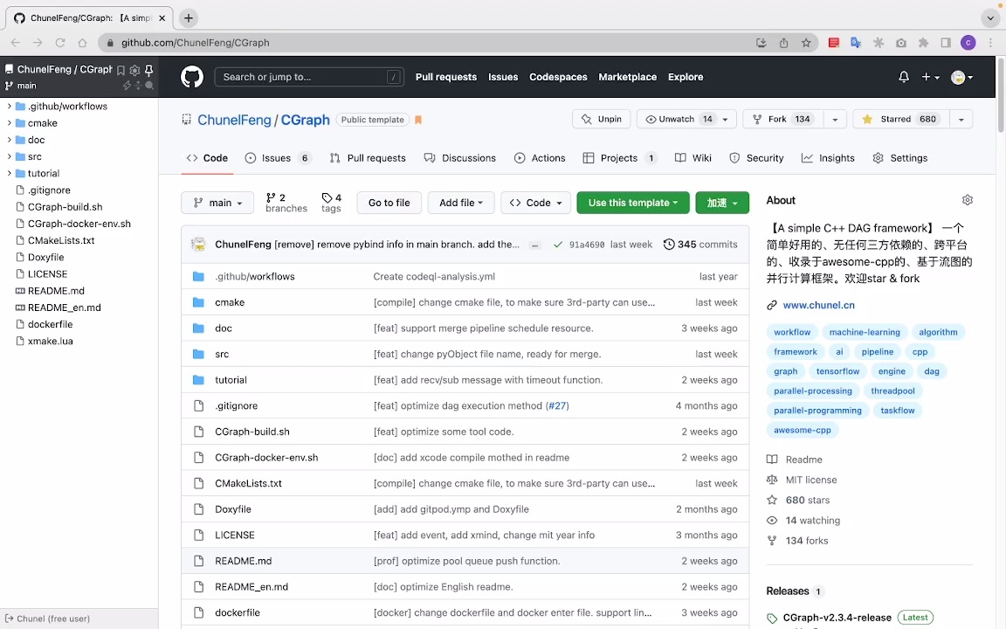Focus the Search or jump to field
The image size is (1006, 629).
click(x=301, y=77)
